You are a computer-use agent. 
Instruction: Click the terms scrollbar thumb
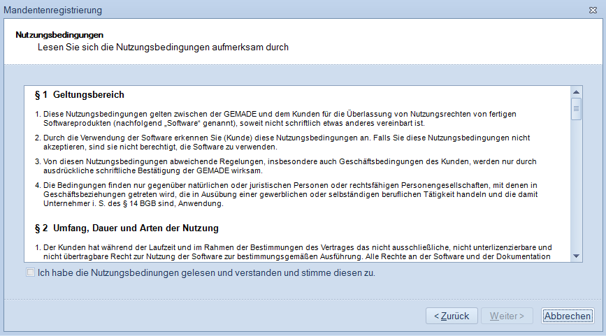click(577, 109)
